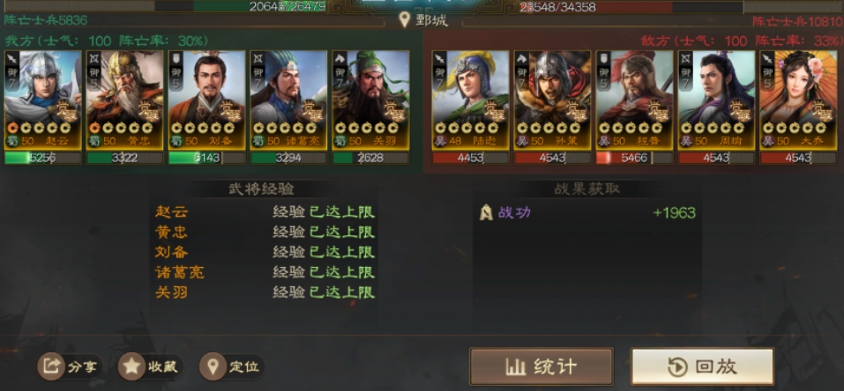Click the 战功 merit reward icon
The width and height of the screenshot is (844, 391).
[486, 212]
